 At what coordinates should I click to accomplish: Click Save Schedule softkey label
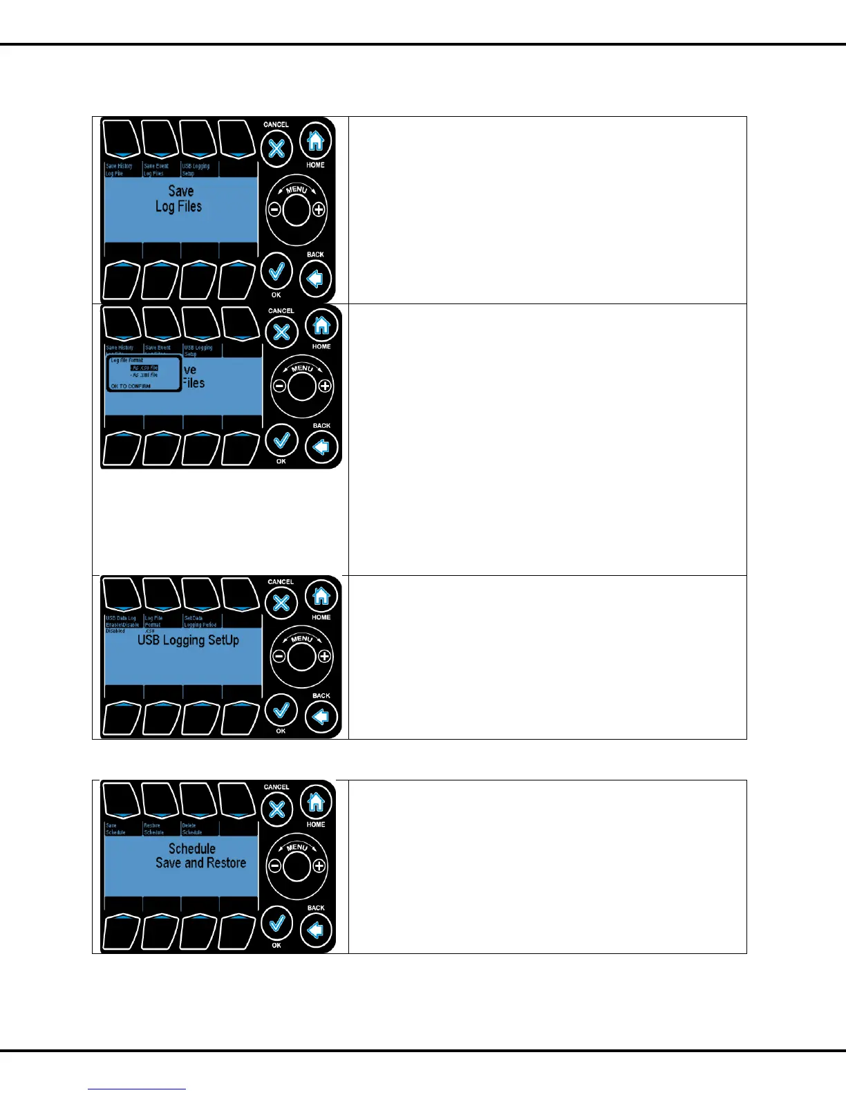click(115, 829)
